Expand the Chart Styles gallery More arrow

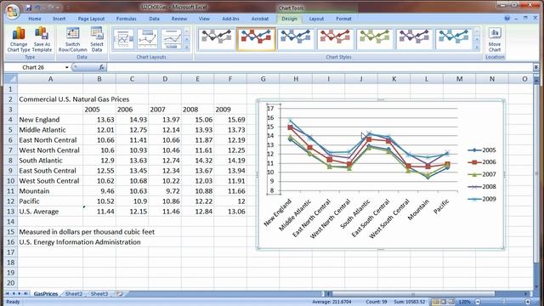click(x=477, y=48)
